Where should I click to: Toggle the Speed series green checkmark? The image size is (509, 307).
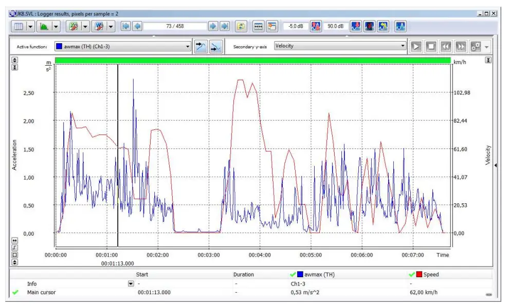pos(412,275)
